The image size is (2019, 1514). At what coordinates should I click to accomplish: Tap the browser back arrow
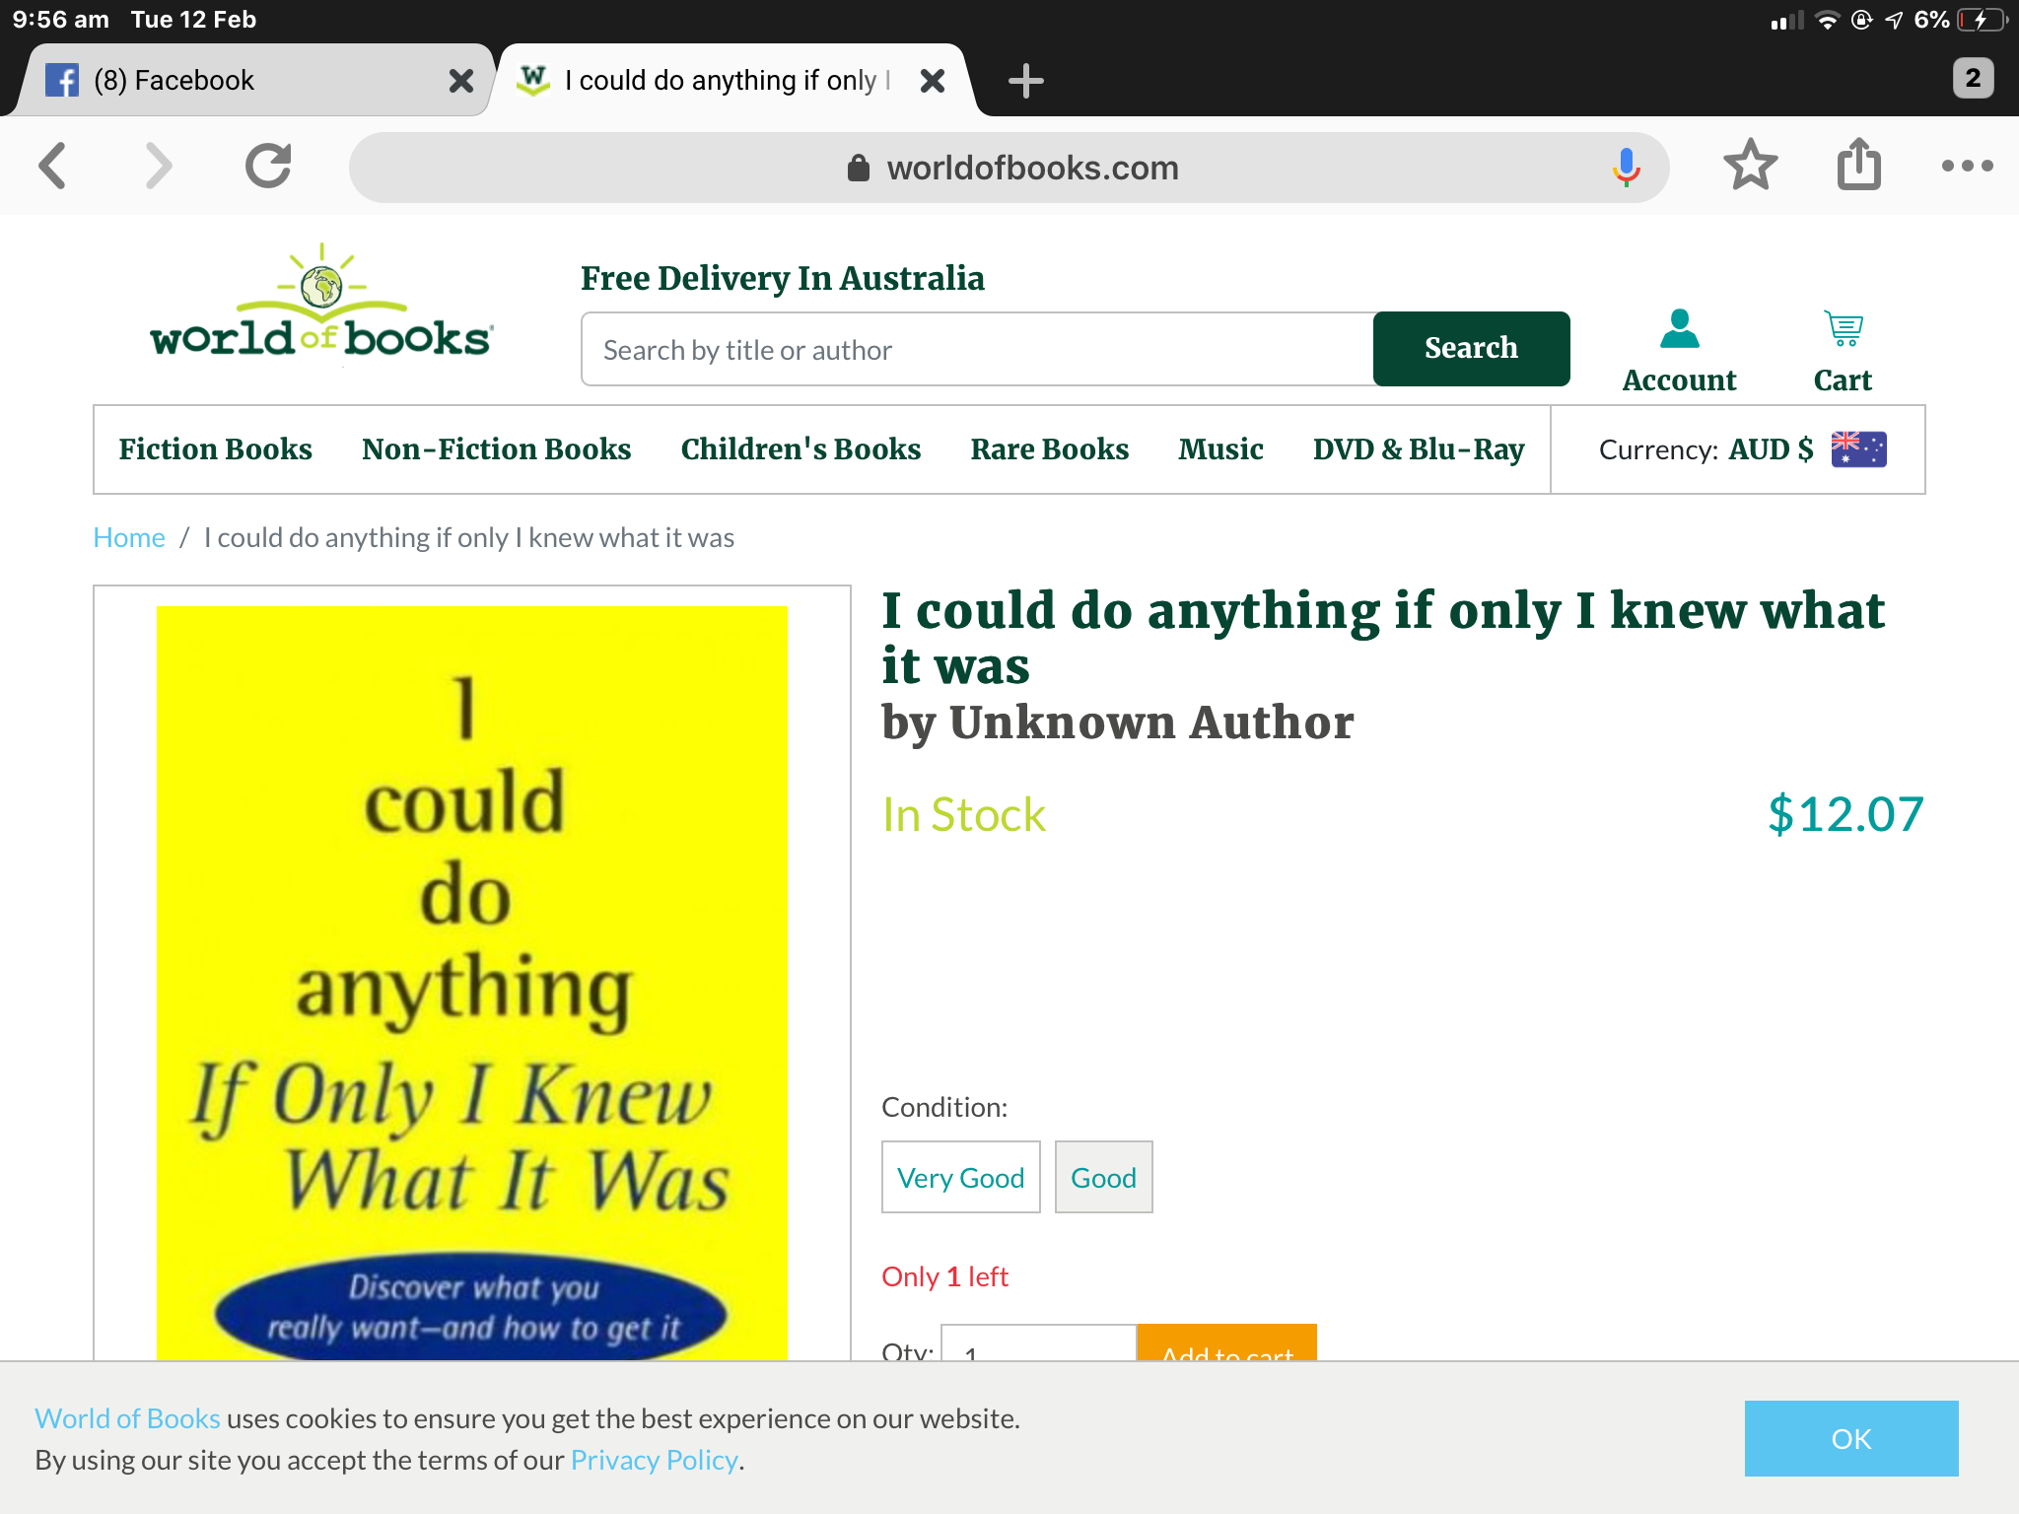(53, 166)
